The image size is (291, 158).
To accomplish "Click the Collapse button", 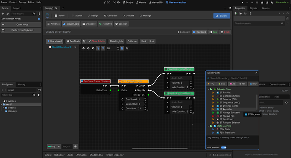I will pyautogui.click(x=132, y=41).
